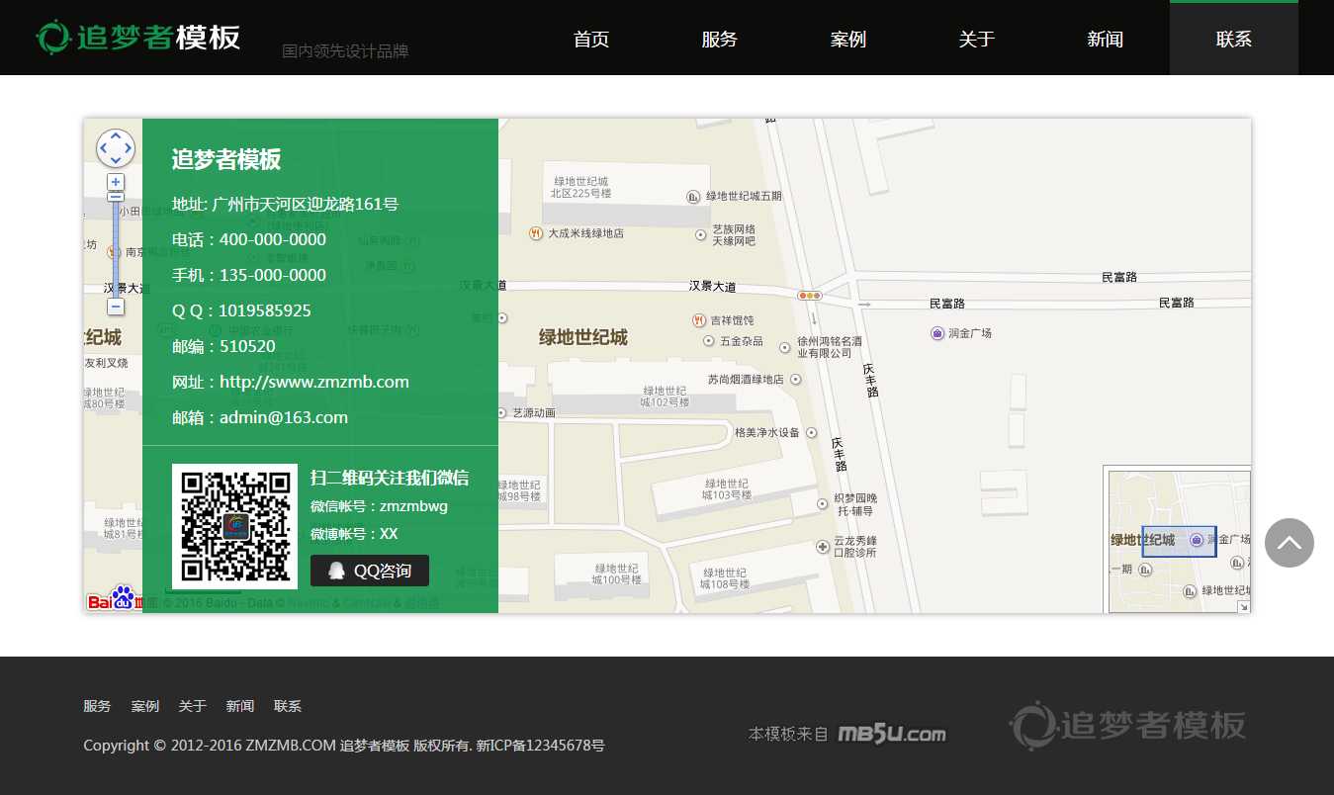Open the 新闻 item in top navigation
Viewport: 1334px width, 795px height.
pyautogui.click(x=1106, y=40)
